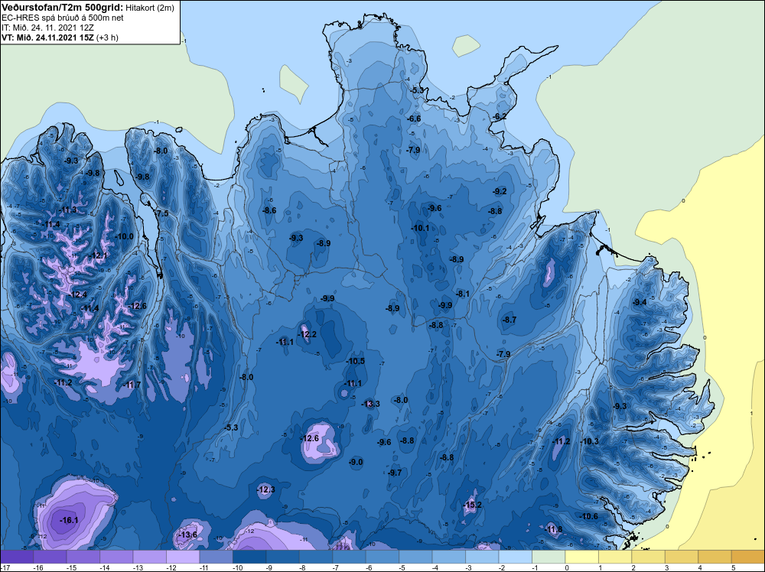
Task: Click the 5 legend scale number
Action: 733,567
